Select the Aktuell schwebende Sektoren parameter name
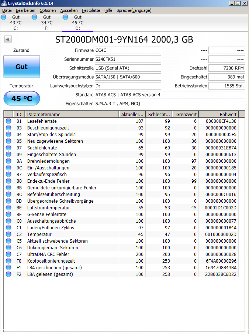Viewport: 249px width, 334px height. [58, 241]
